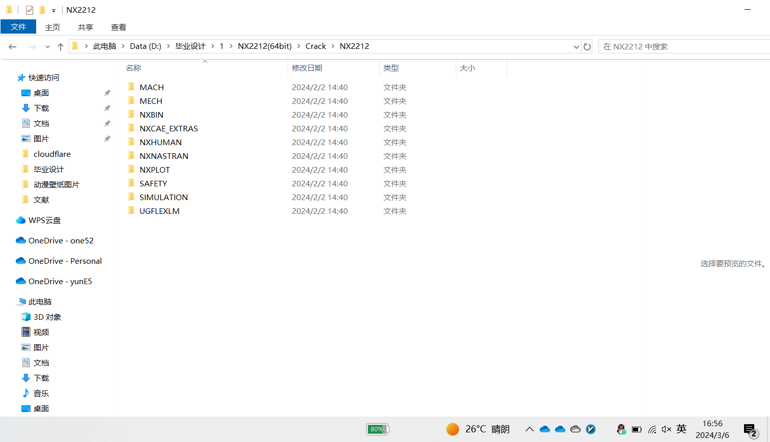
Task: Click the properties icon in title bar
Action: point(30,10)
